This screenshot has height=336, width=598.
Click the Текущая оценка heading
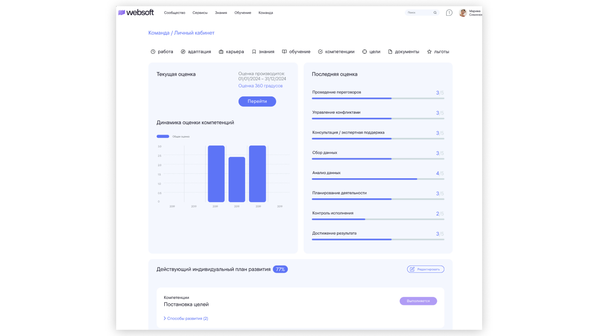pyautogui.click(x=176, y=74)
